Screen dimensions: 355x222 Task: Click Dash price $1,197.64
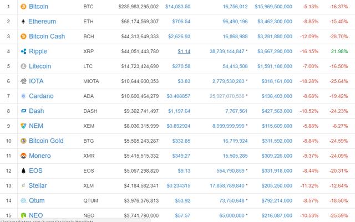click(x=179, y=111)
